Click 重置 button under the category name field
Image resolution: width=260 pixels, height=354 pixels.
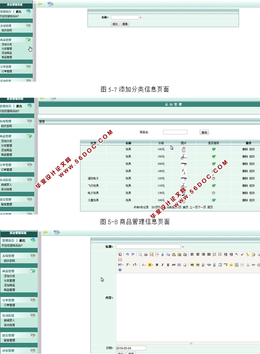tap(125, 24)
